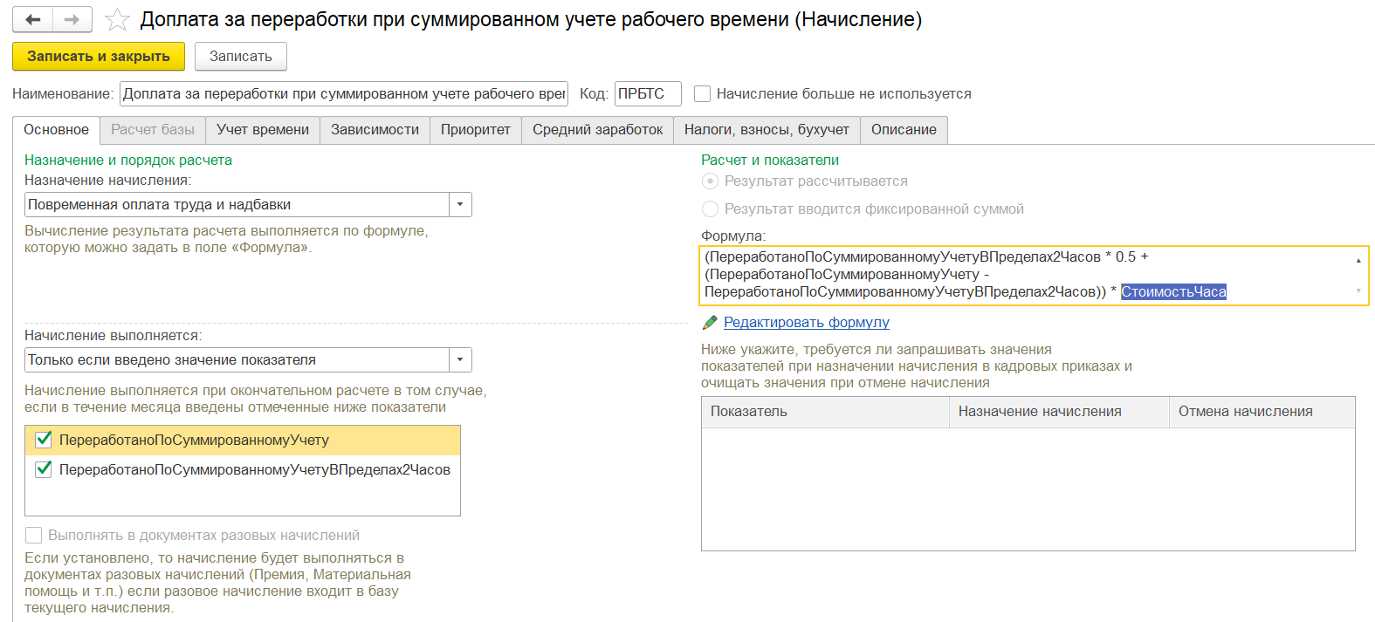The width and height of the screenshot is (1375, 622).
Task: Expand "Начисление выполняется" dropdown
Action: 460,360
